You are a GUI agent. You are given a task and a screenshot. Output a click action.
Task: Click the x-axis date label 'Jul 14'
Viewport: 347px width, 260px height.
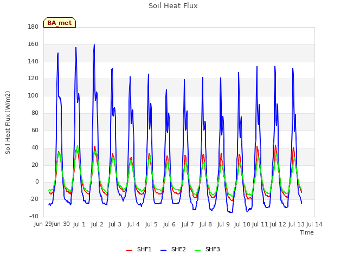[x=314, y=224]
